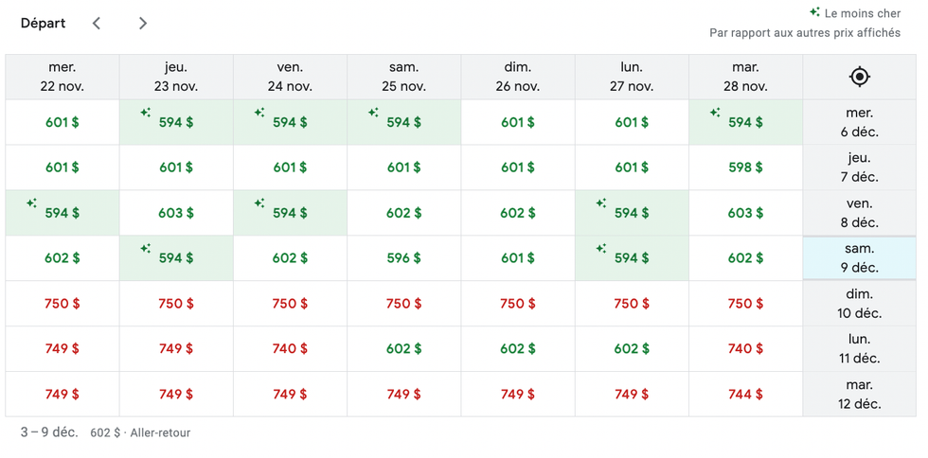This screenshot has height=458, width=928.
Task: Choose 740 $ fare for 24 nov., 11 déc.
Action: pos(290,348)
